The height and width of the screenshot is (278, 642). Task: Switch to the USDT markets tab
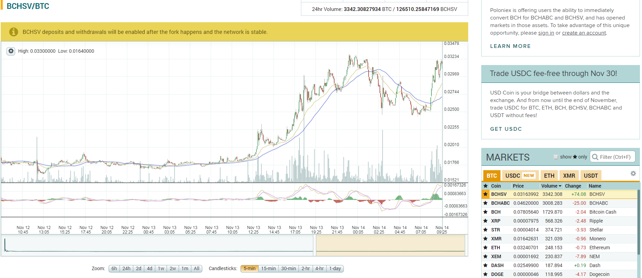(591, 176)
